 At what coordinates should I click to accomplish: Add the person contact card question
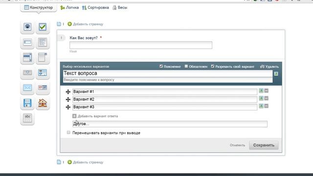(43, 73)
